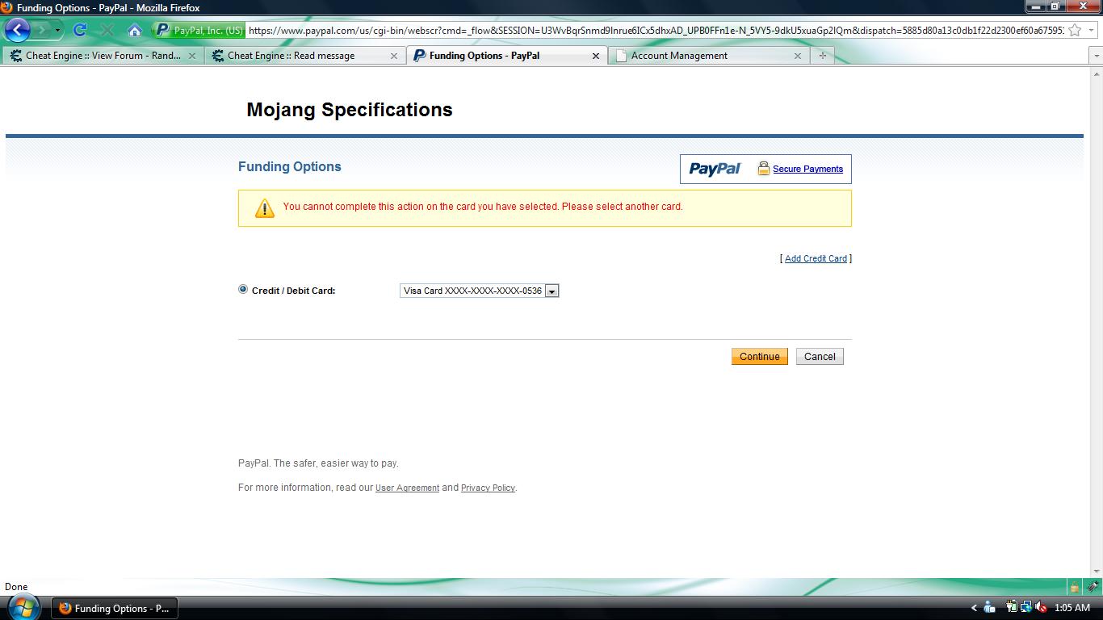
Task: Switch to Cheat Engine View Forum tab
Action: click(103, 56)
